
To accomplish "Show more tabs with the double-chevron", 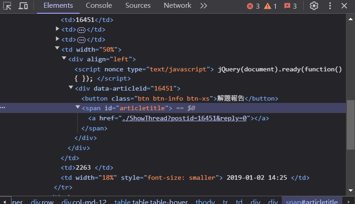I will point(204,6).
